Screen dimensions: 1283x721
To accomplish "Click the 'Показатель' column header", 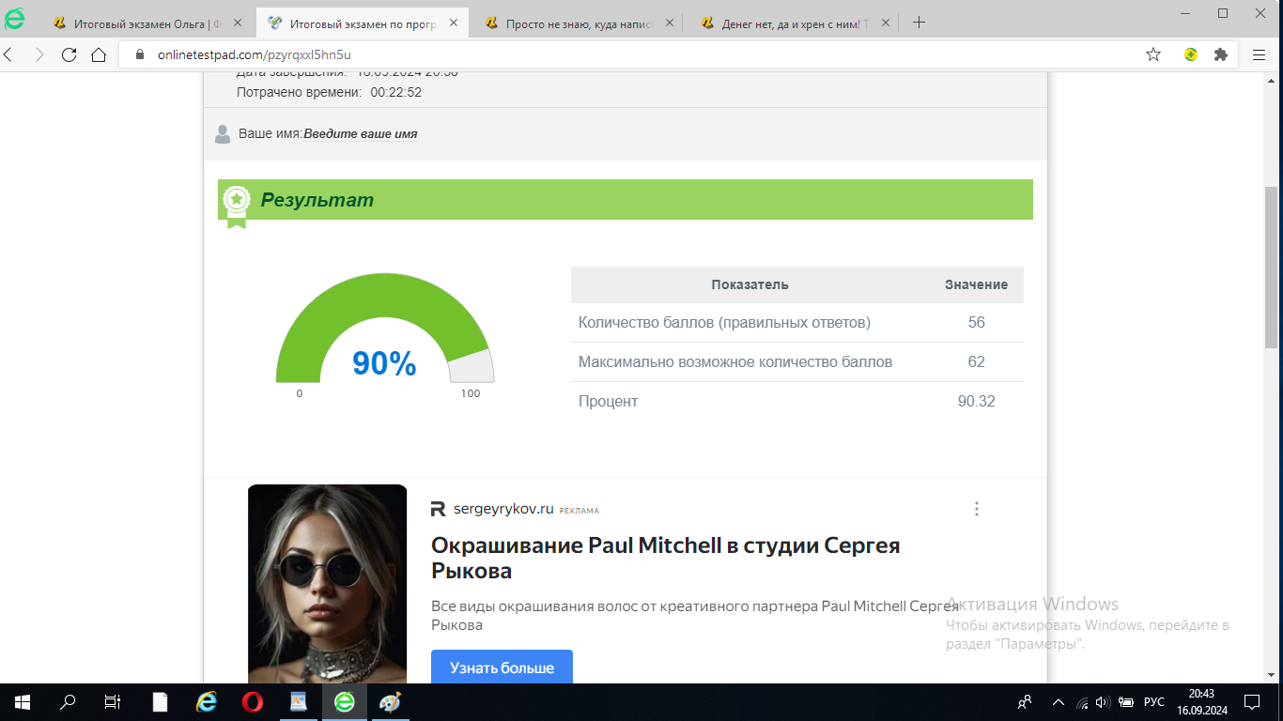I will click(750, 284).
